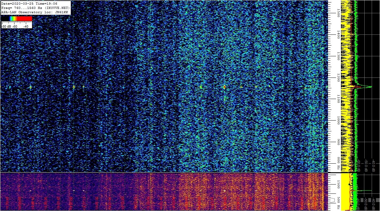Click the 'Freq= 760...1560 Hz (IK0VVE.NET)' line

35,8
